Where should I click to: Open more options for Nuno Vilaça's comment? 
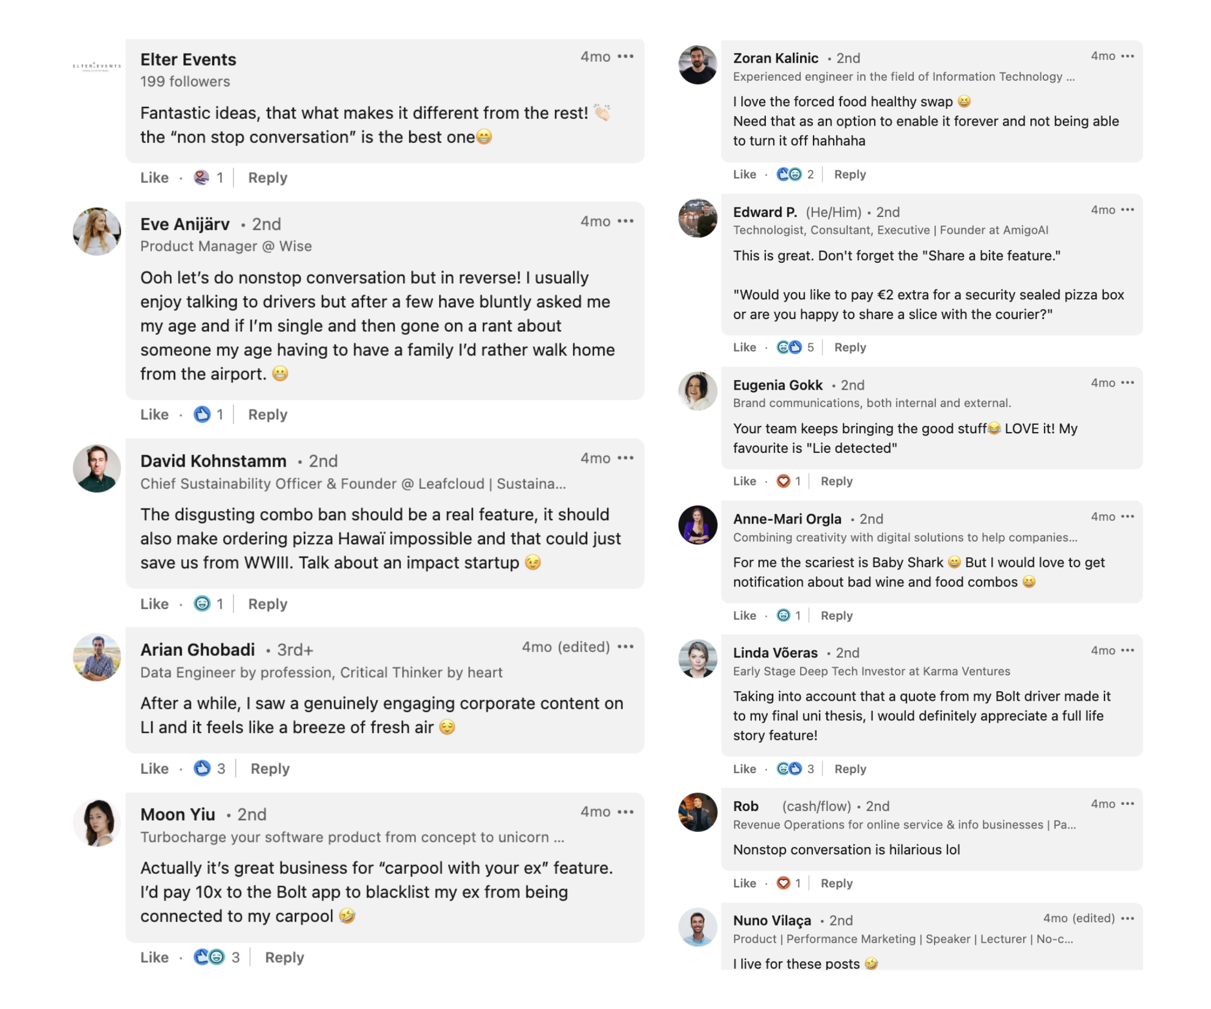(x=1127, y=918)
